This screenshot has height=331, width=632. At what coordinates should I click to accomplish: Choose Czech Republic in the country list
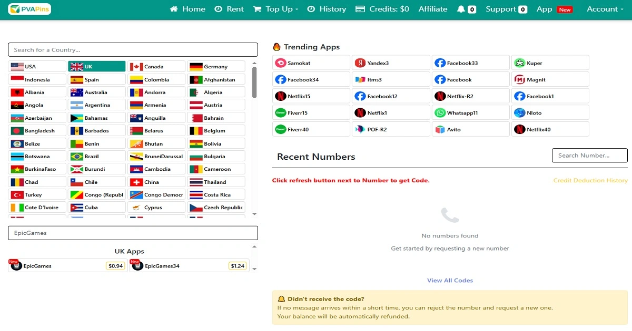tap(216, 207)
